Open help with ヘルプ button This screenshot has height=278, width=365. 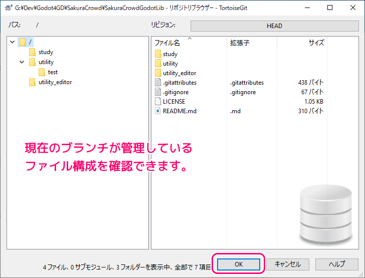[x=336, y=264]
